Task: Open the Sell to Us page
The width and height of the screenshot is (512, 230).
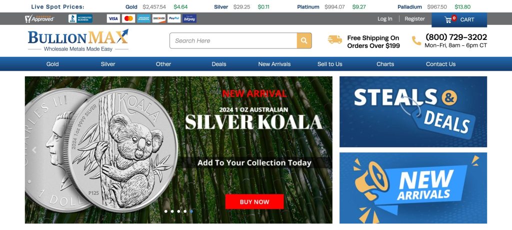Action: [x=330, y=64]
